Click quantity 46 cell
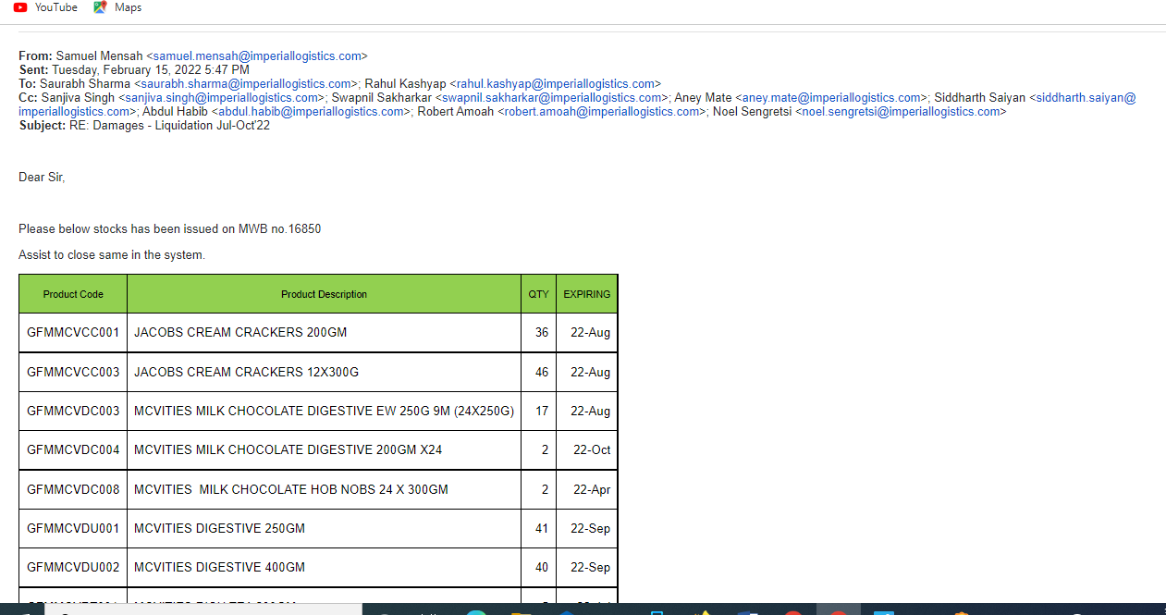This screenshot has height=615, width=1166. pos(539,373)
